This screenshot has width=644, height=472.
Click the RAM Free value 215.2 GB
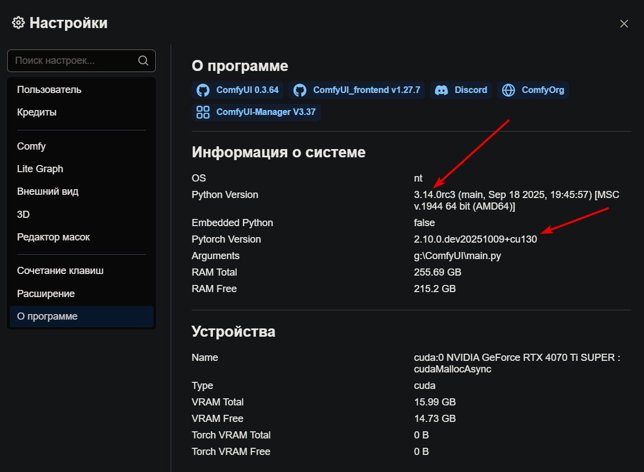(x=435, y=288)
